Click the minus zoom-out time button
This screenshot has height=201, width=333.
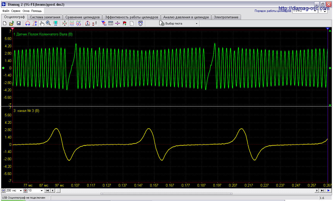(3, 190)
